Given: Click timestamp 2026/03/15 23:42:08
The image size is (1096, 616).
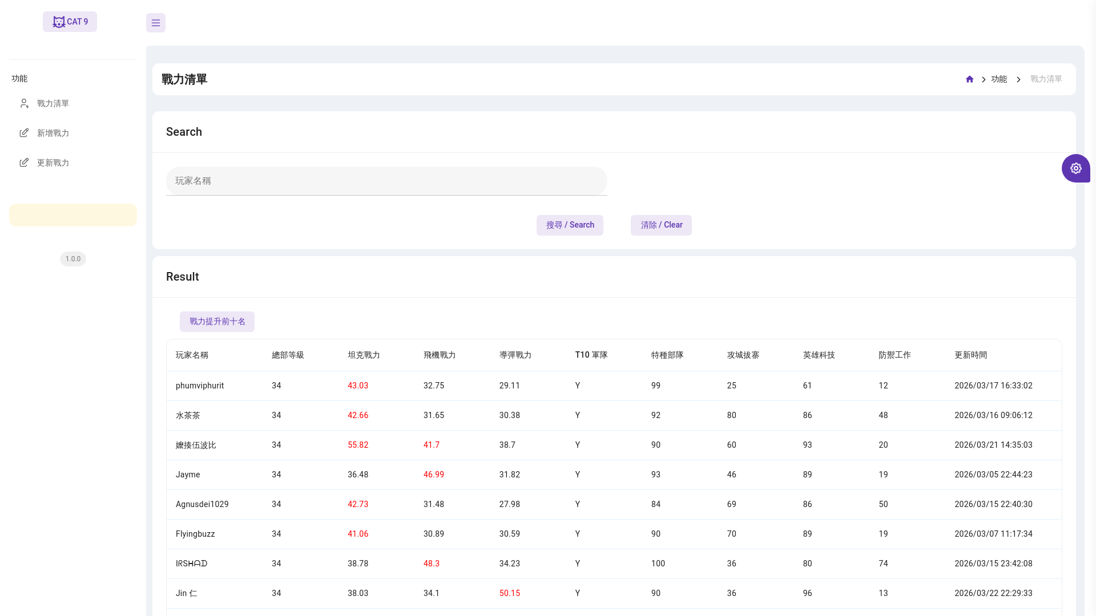Looking at the screenshot, I should [x=993, y=564].
